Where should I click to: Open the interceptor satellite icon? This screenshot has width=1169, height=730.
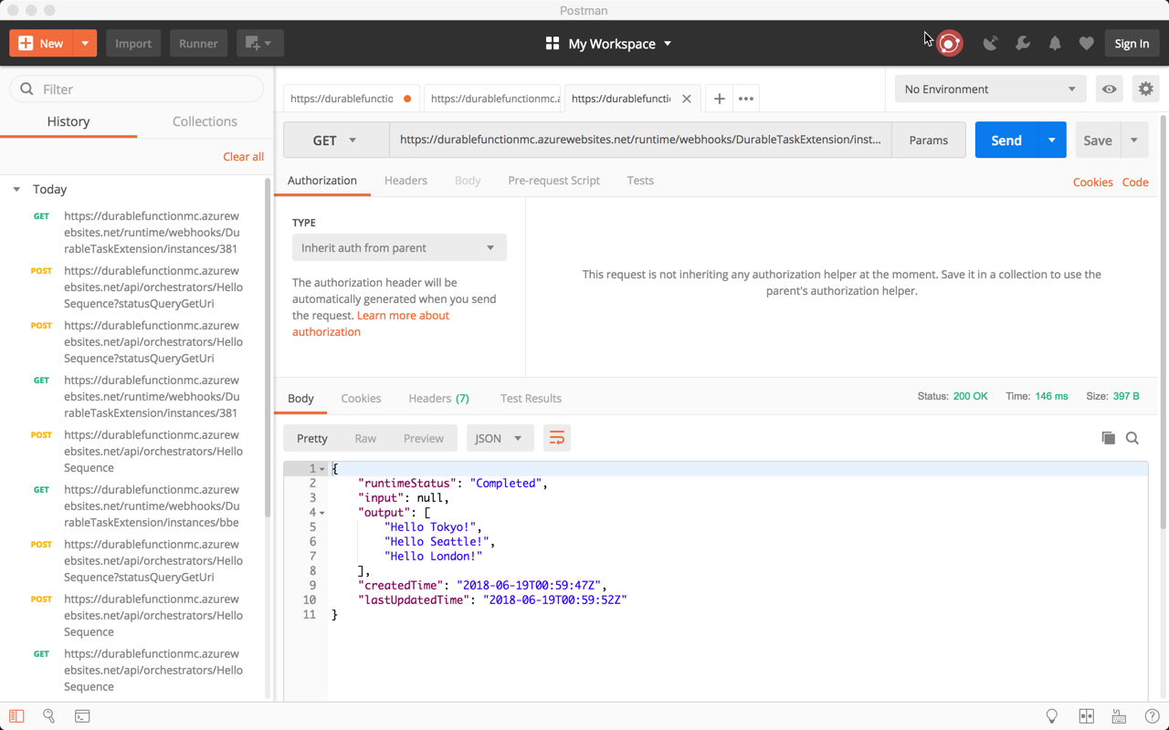click(x=990, y=43)
